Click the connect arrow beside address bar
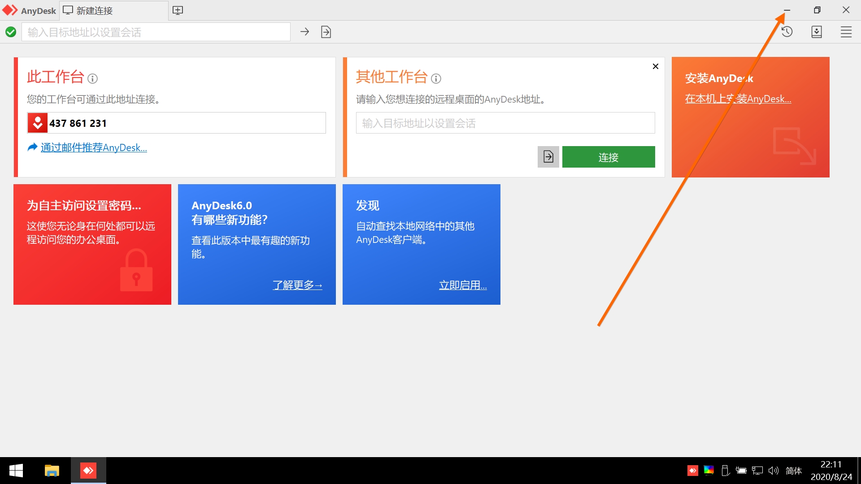 tap(304, 32)
